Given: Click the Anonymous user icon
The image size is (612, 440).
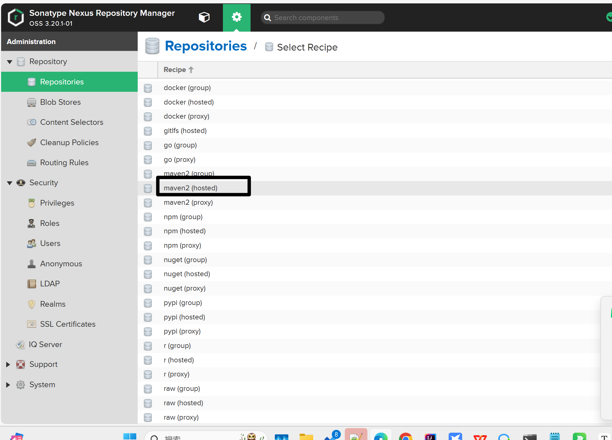Looking at the screenshot, I should [32, 264].
